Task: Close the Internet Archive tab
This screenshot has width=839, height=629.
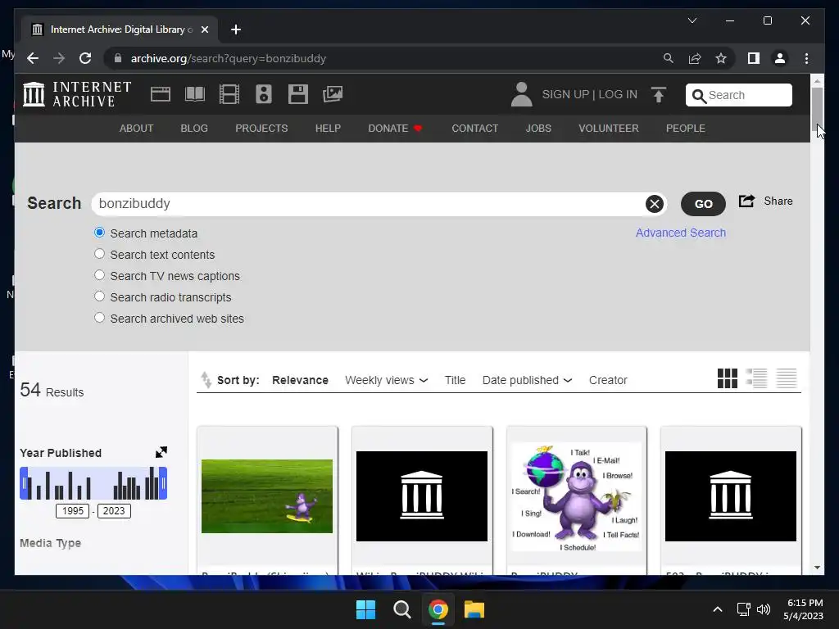Action: [204, 29]
